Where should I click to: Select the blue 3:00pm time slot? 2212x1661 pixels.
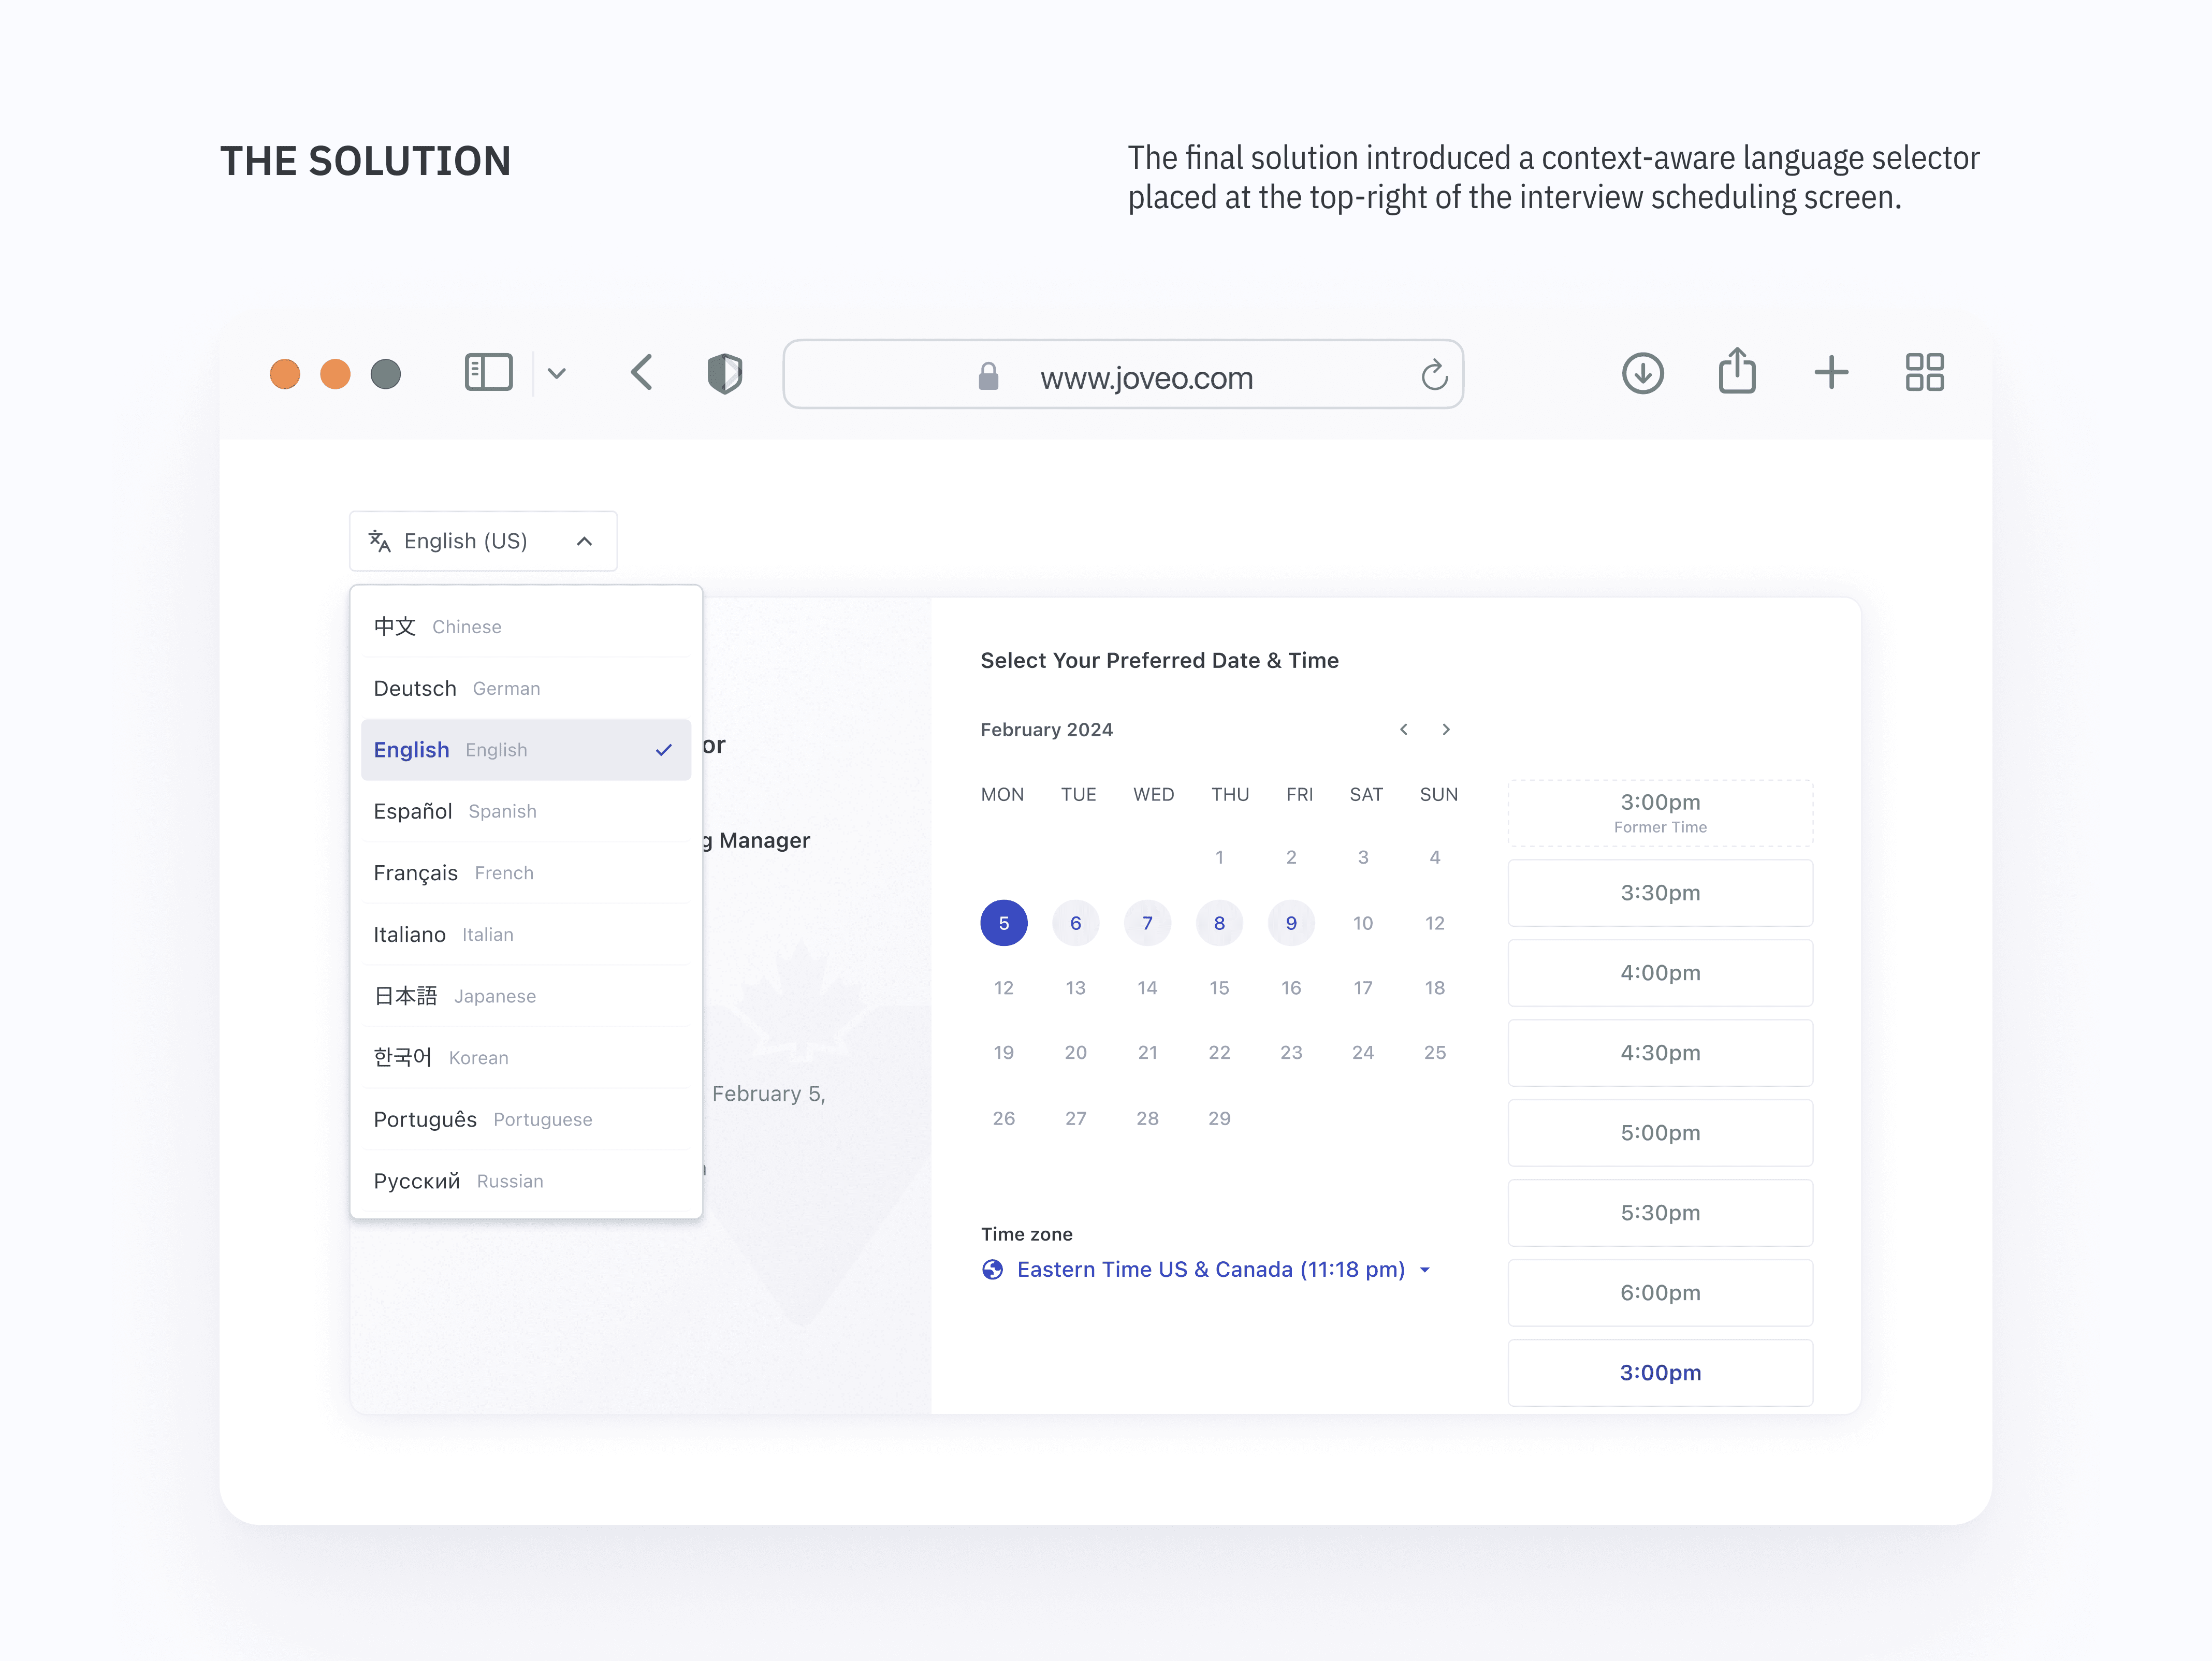[x=1660, y=1373]
